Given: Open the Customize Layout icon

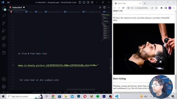Looking at the screenshot, I should [x=92, y=2].
